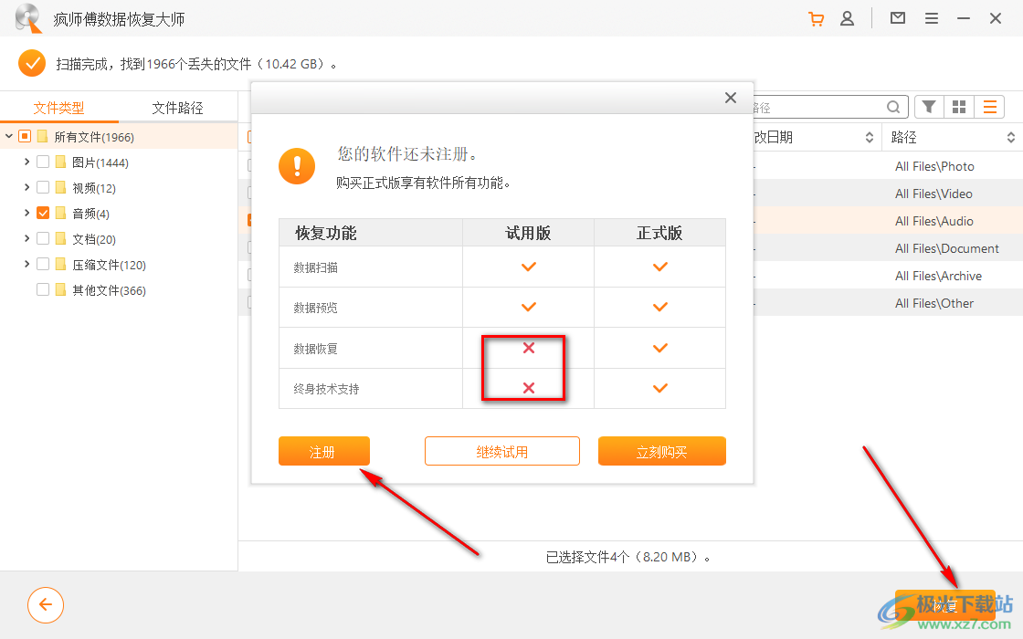Click the 音频 folder icon
Screen dimensions: 1023x639
point(60,214)
